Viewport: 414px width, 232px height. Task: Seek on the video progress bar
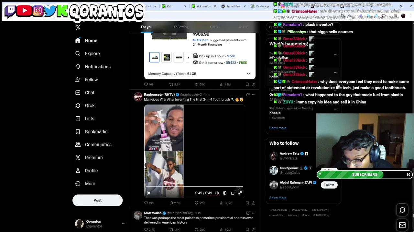[194, 187]
